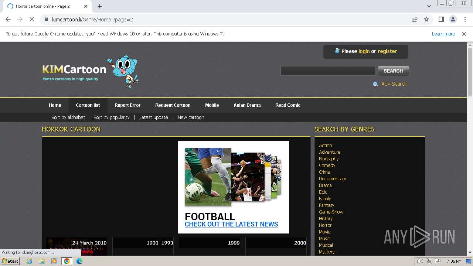The height and width of the screenshot is (266, 473).
Task: Launch Internet Explorer from taskbar
Action: point(30,261)
